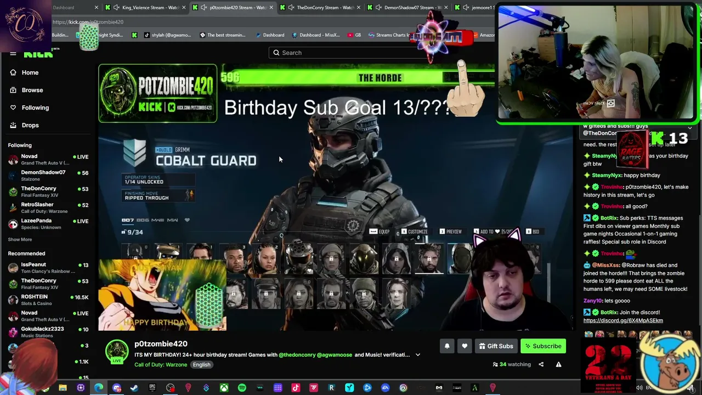Screen dimensions: 702x395
Task: Click the chat username SteamyNyx happy birthday message
Action: pos(606,176)
